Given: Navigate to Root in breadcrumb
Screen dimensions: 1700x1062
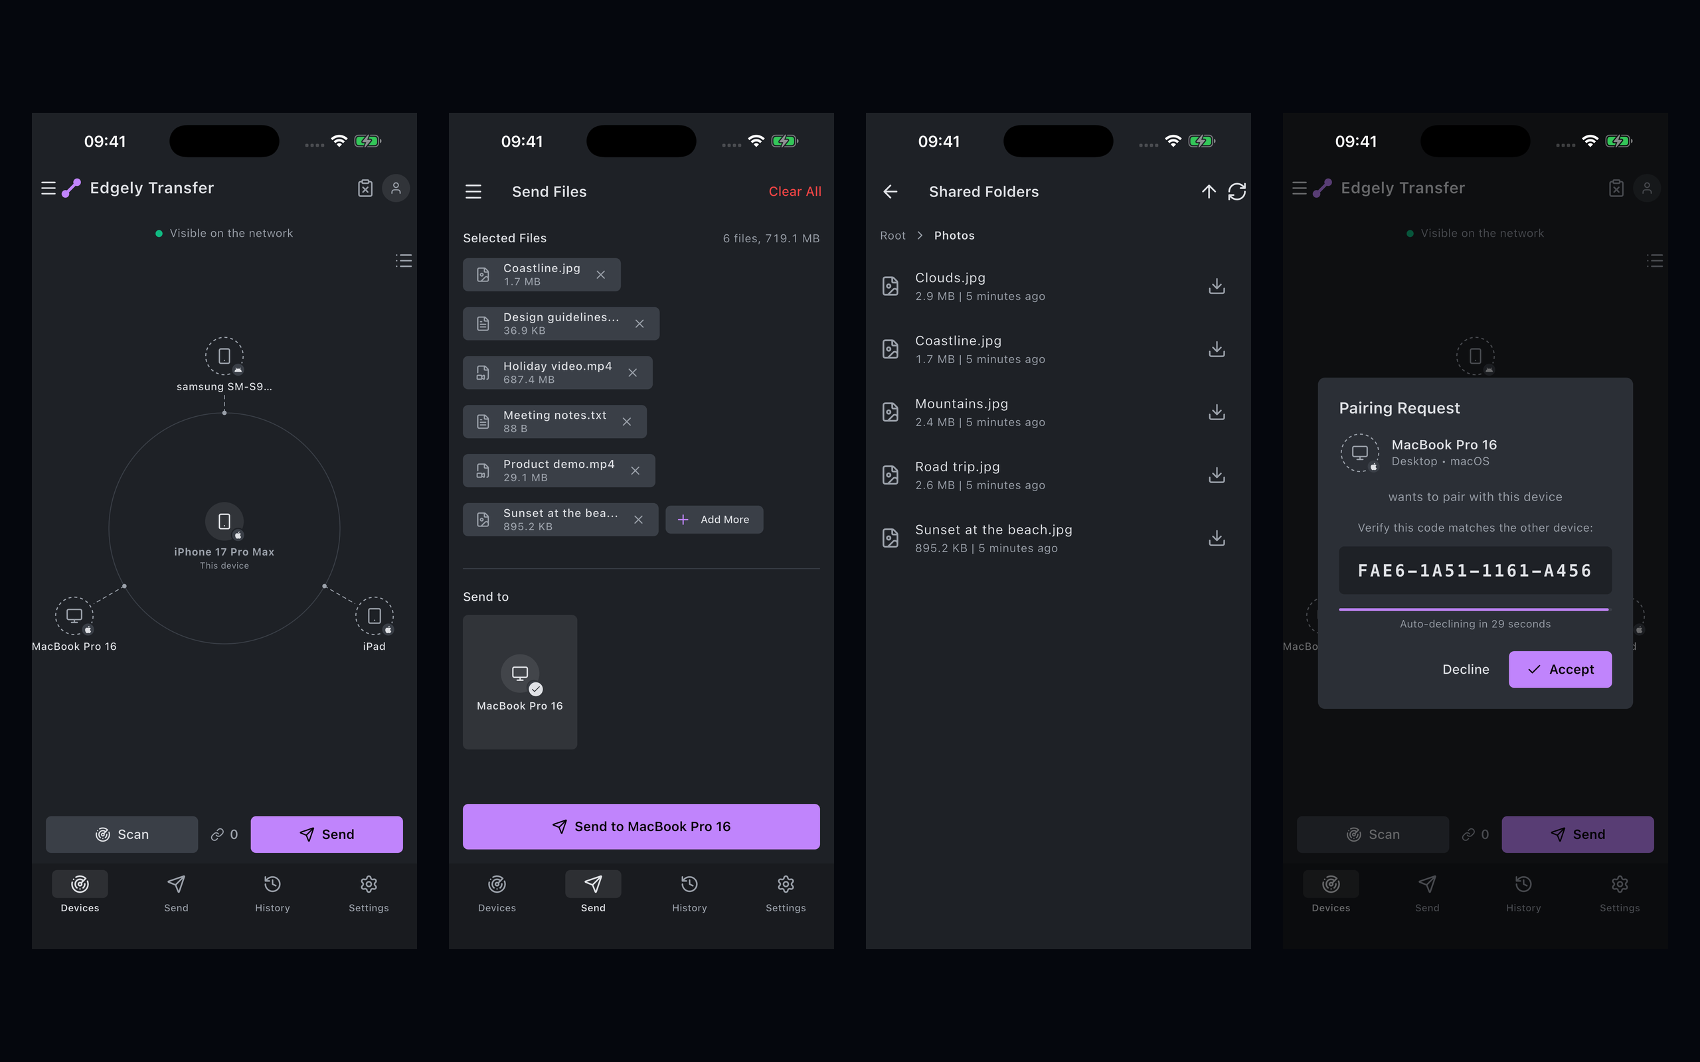Looking at the screenshot, I should [x=893, y=236].
